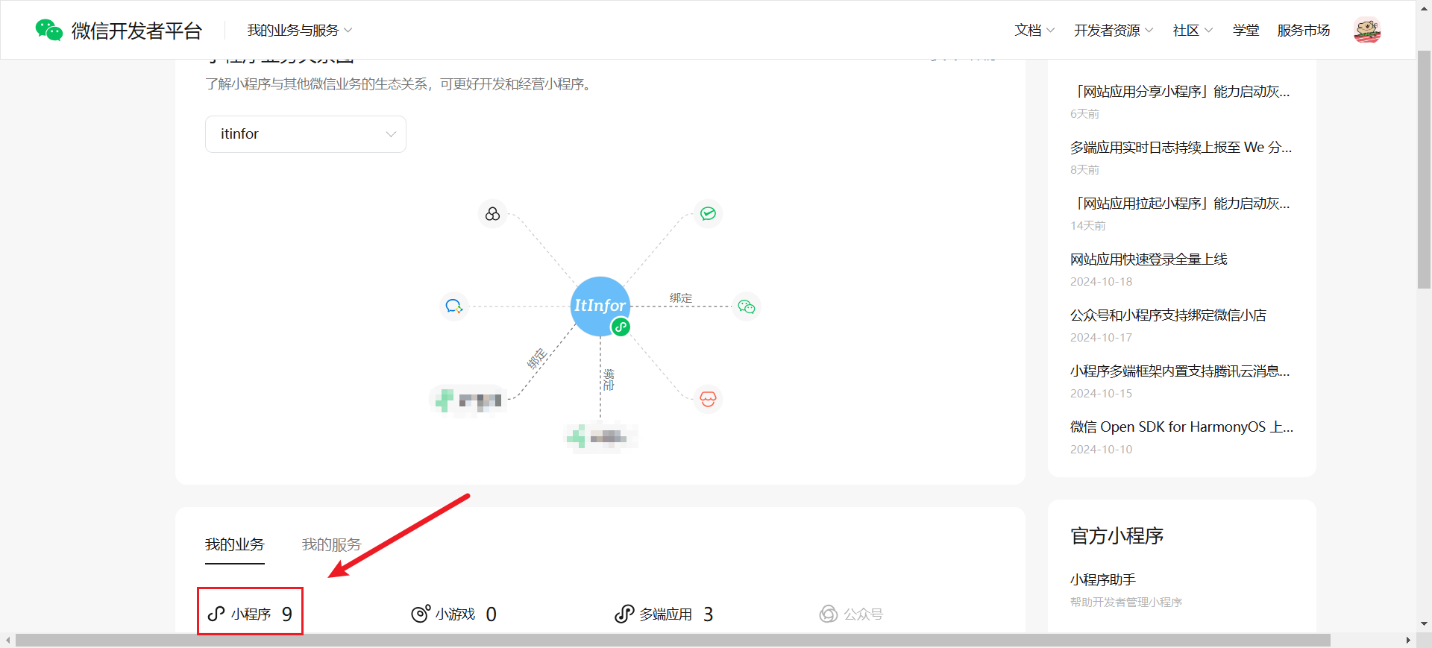Open the user avatar in the header
The height and width of the screenshot is (648, 1432).
pos(1367,30)
